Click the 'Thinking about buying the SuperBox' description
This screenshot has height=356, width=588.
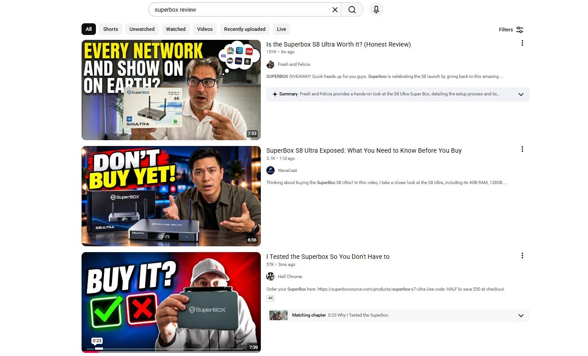click(x=386, y=183)
